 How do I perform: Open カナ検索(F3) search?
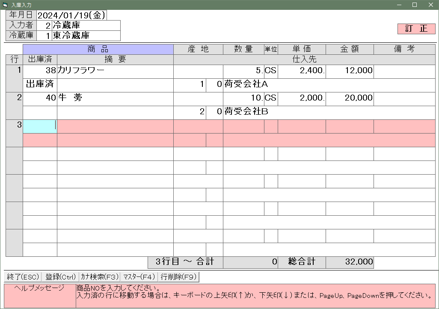pyautogui.click(x=99, y=277)
